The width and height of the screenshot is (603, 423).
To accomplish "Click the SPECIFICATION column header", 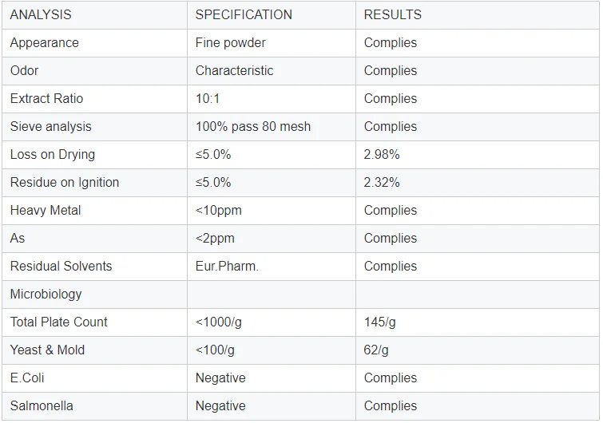I will pyautogui.click(x=244, y=15).
